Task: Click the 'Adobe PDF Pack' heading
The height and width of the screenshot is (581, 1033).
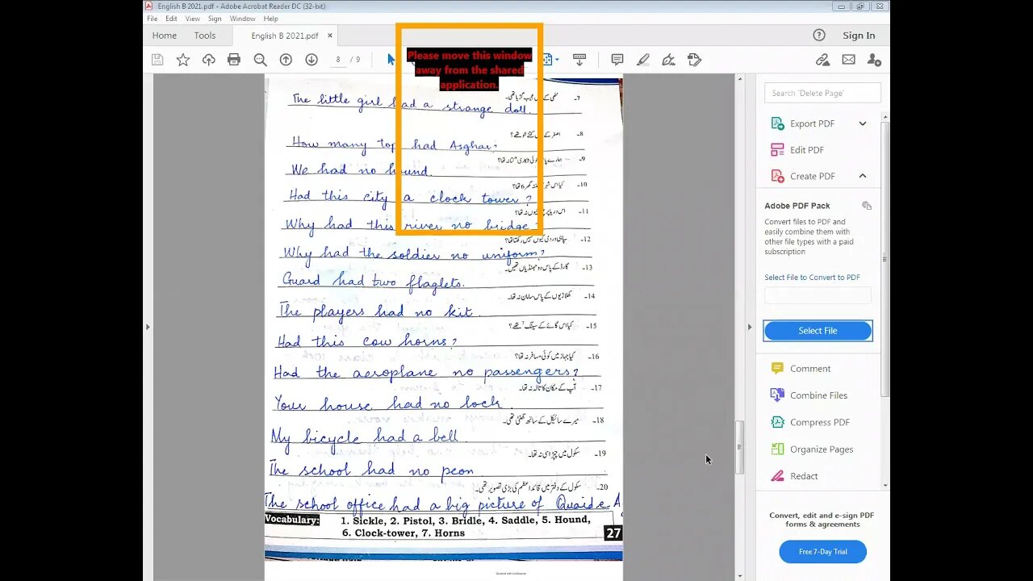Action: [x=797, y=206]
